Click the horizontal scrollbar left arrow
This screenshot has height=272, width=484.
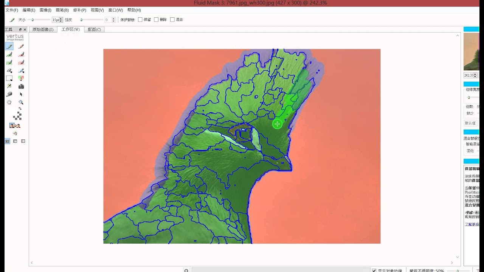tap(32, 263)
